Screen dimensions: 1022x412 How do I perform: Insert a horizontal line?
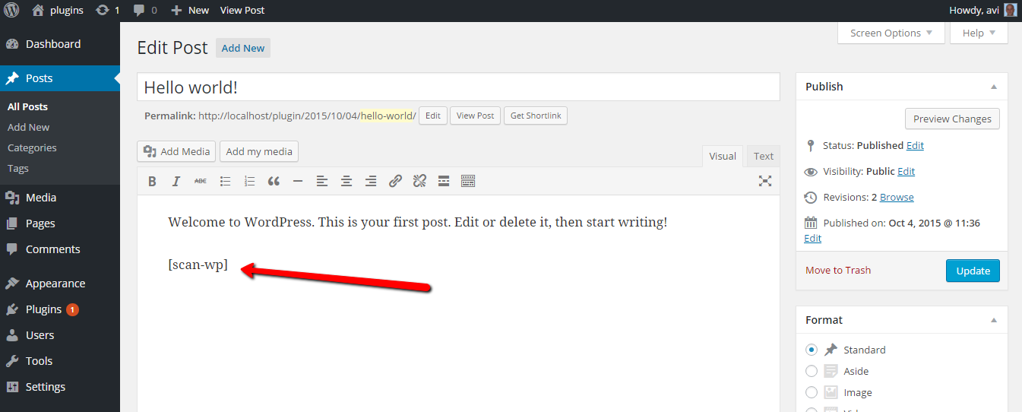coord(298,181)
